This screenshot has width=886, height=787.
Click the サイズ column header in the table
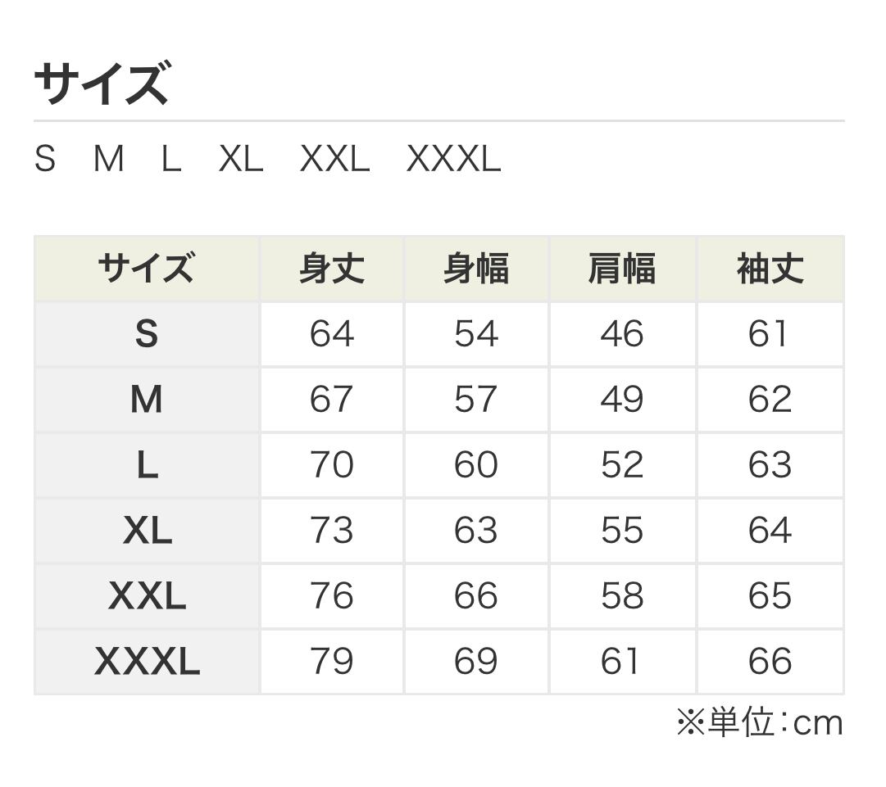(147, 269)
